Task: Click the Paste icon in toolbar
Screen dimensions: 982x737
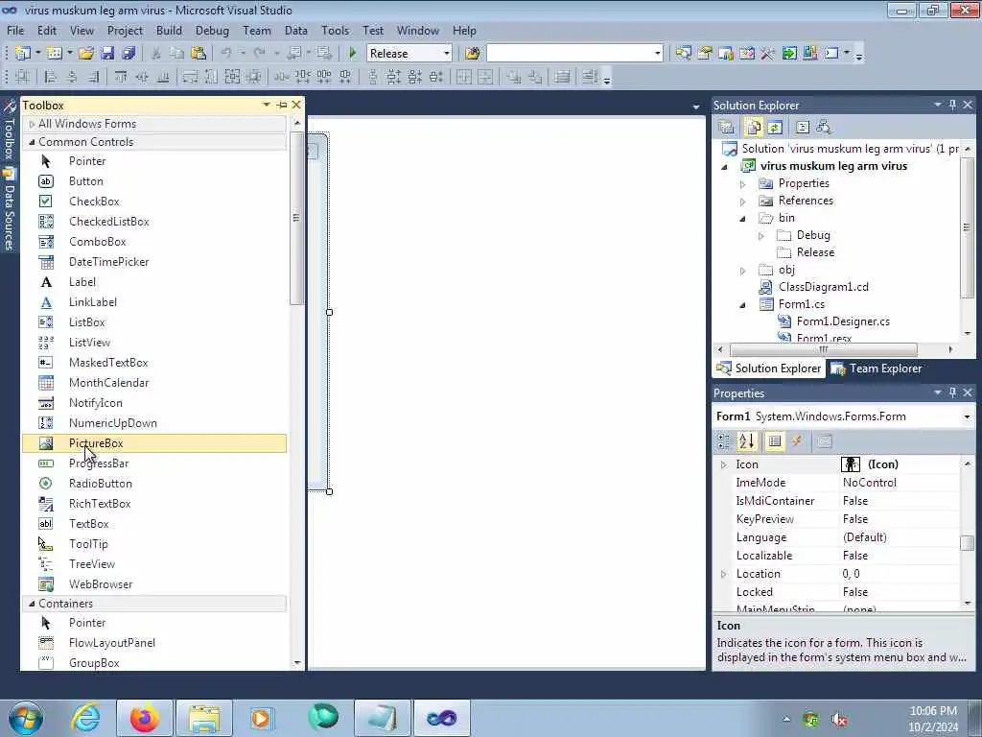Action: [199, 54]
